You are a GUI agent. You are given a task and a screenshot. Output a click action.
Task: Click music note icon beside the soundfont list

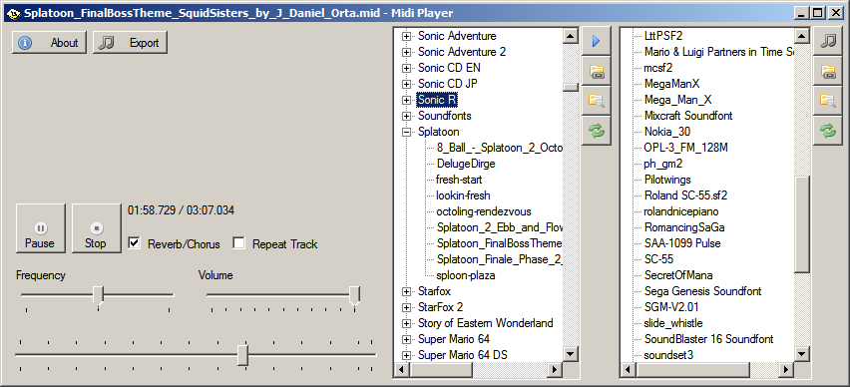click(x=827, y=41)
